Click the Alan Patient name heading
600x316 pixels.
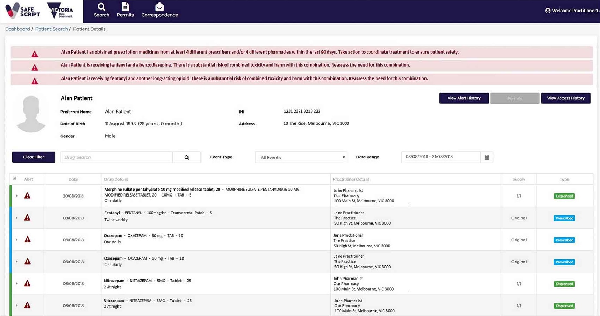coord(76,98)
